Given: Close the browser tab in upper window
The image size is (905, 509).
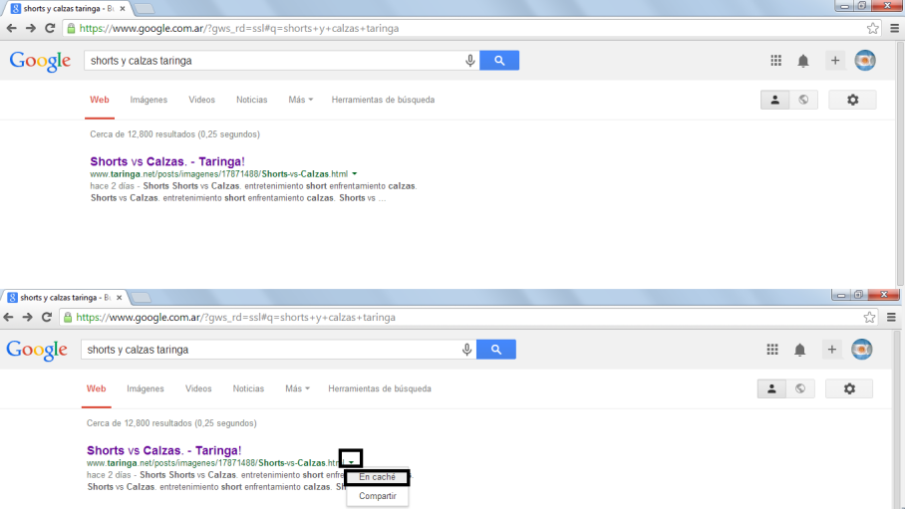Looking at the screenshot, I should click(123, 9).
